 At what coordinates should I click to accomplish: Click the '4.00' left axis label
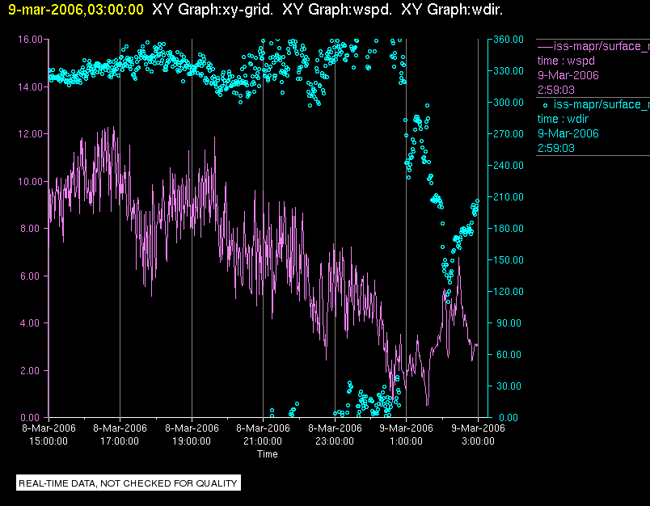click(x=32, y=323)
